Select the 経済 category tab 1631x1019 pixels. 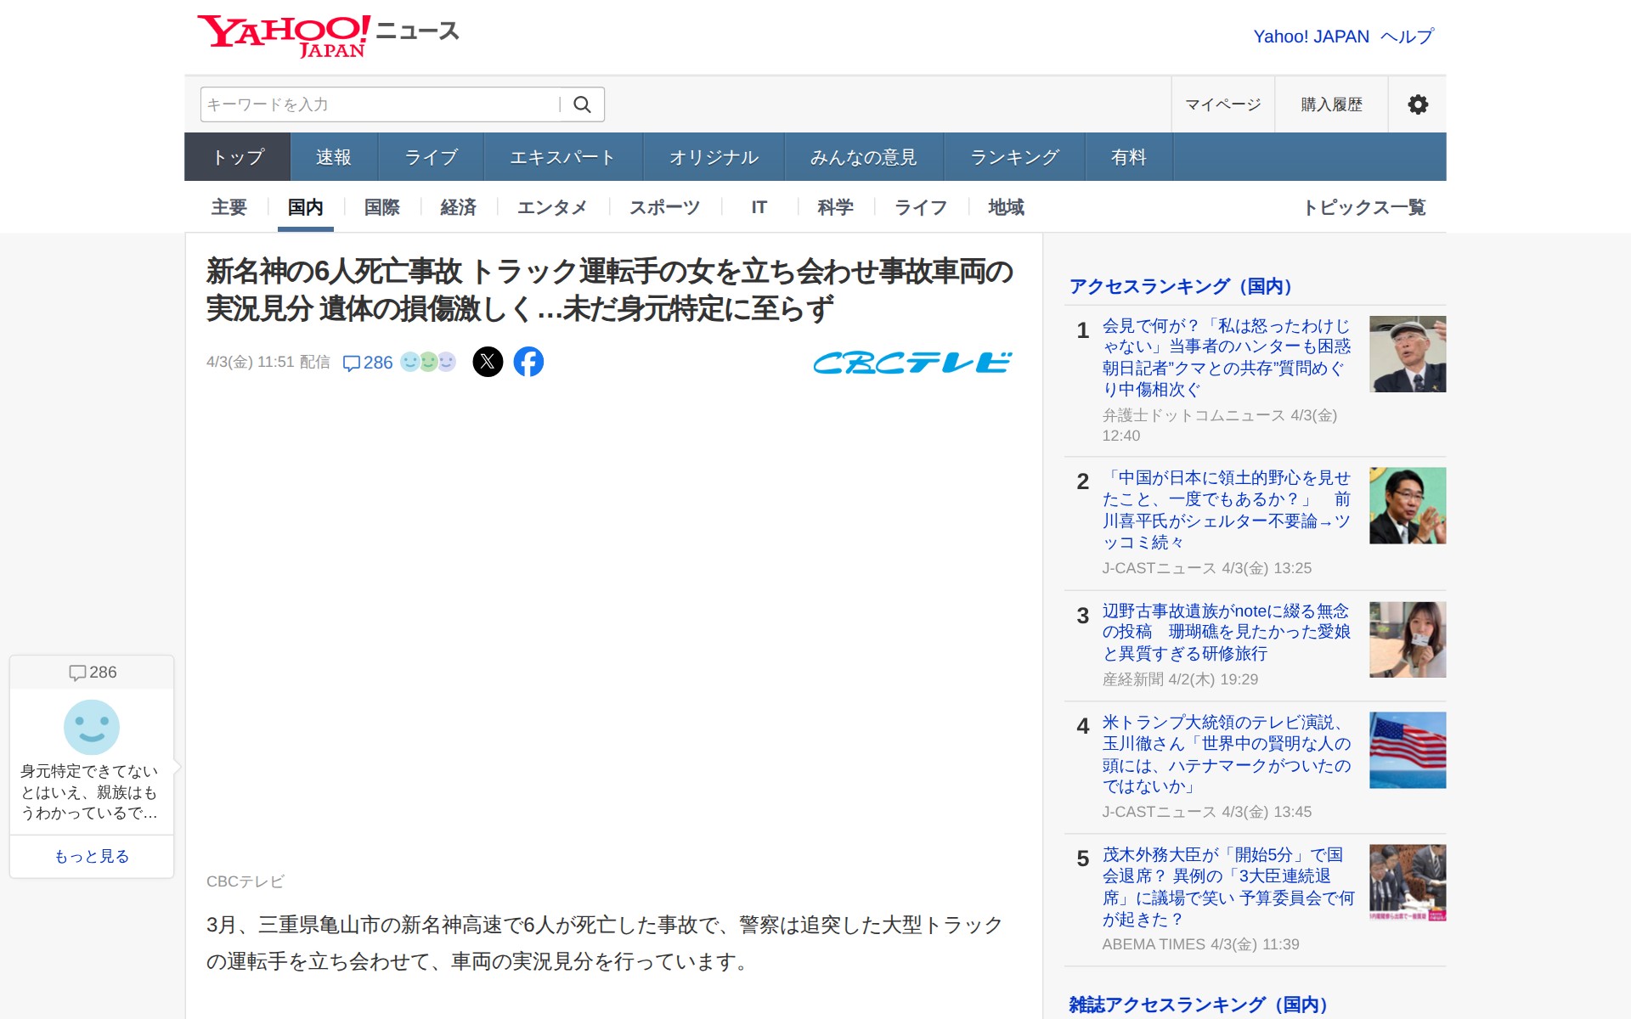[458, 207]
